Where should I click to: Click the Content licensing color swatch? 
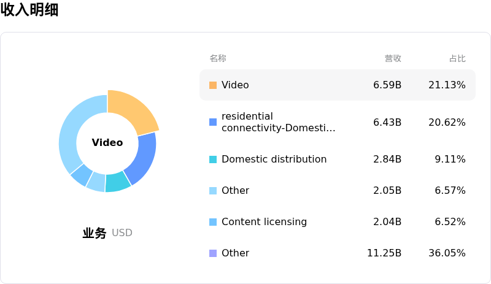tap(213, 222)
